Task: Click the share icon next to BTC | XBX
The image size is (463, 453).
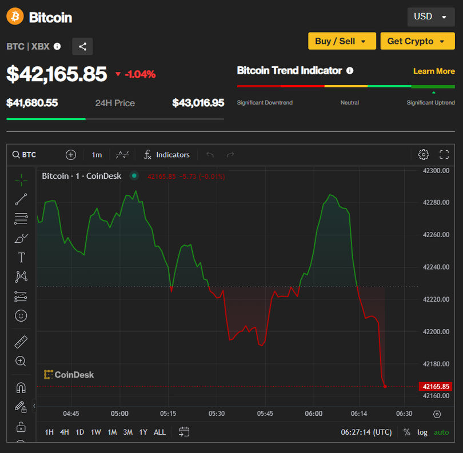Action: pos(83,46)
